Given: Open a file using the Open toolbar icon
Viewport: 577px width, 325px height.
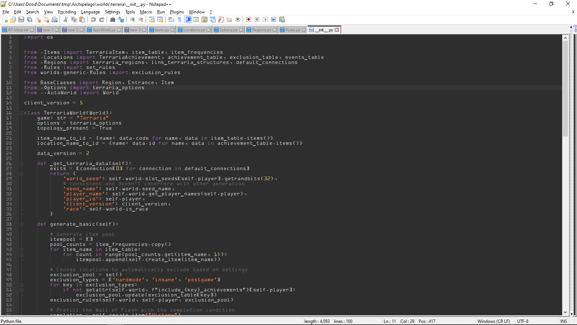Looking at the screenshot, I should pyautogui.click(x=12, y=19).
